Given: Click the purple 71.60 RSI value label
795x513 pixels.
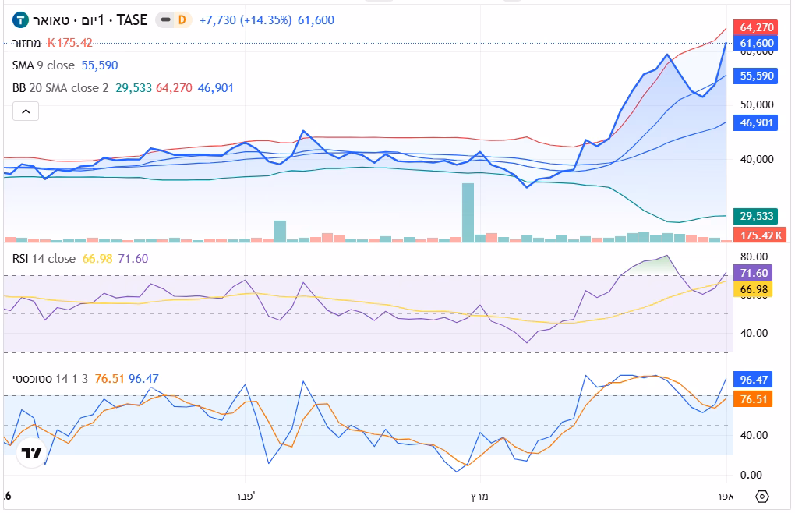Looking at the screenshot, I should click(754, 273).
